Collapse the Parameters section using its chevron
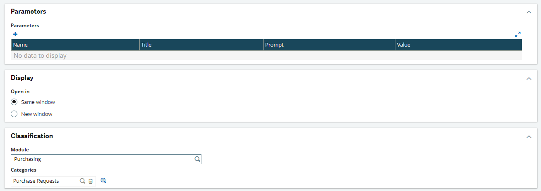 pyautogui.click(x=529, y=12)
